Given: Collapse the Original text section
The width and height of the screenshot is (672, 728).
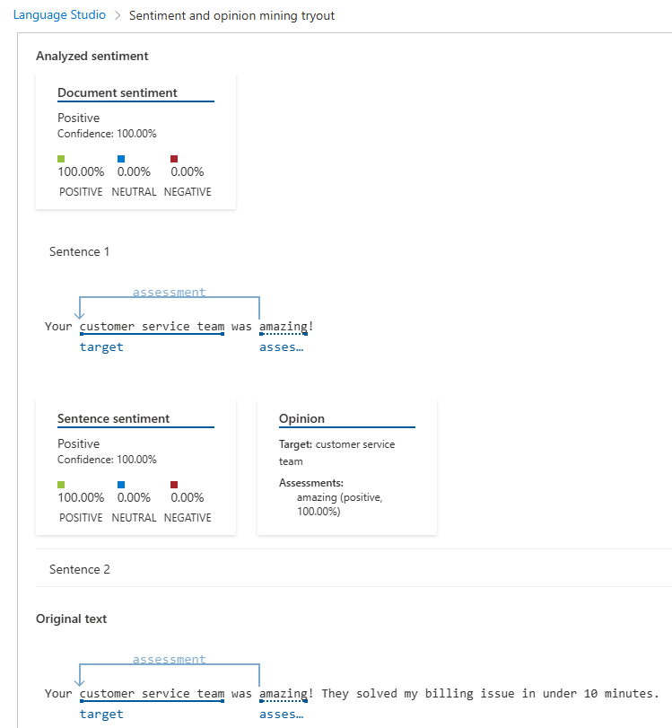Looking at the screenshot, I should point(71,618).
